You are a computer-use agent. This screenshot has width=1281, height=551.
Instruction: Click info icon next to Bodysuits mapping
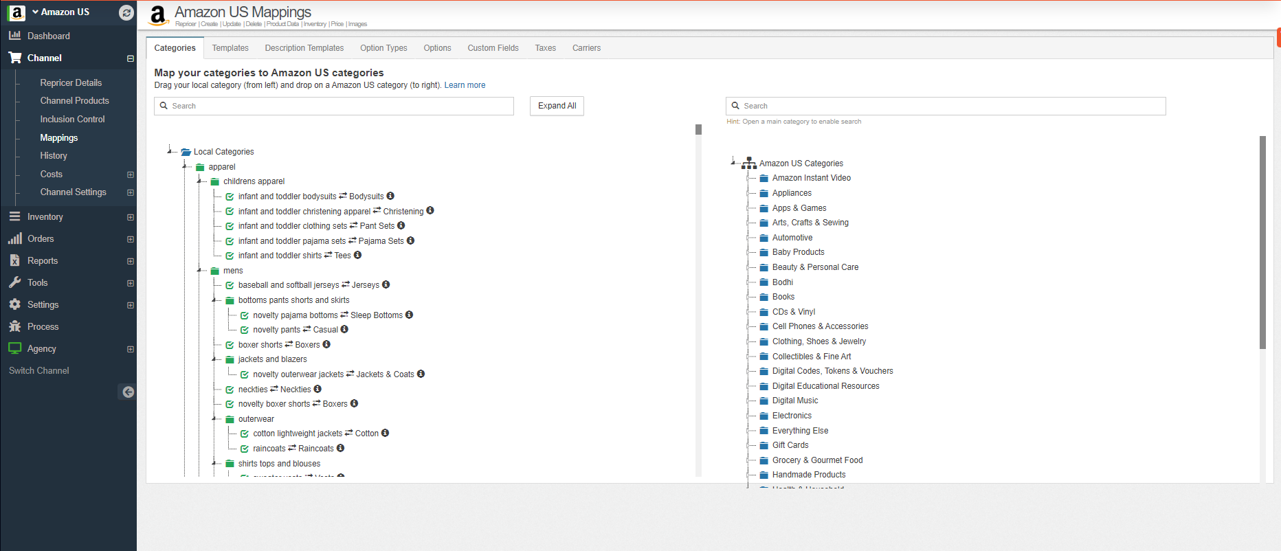[x=390, y=196]
